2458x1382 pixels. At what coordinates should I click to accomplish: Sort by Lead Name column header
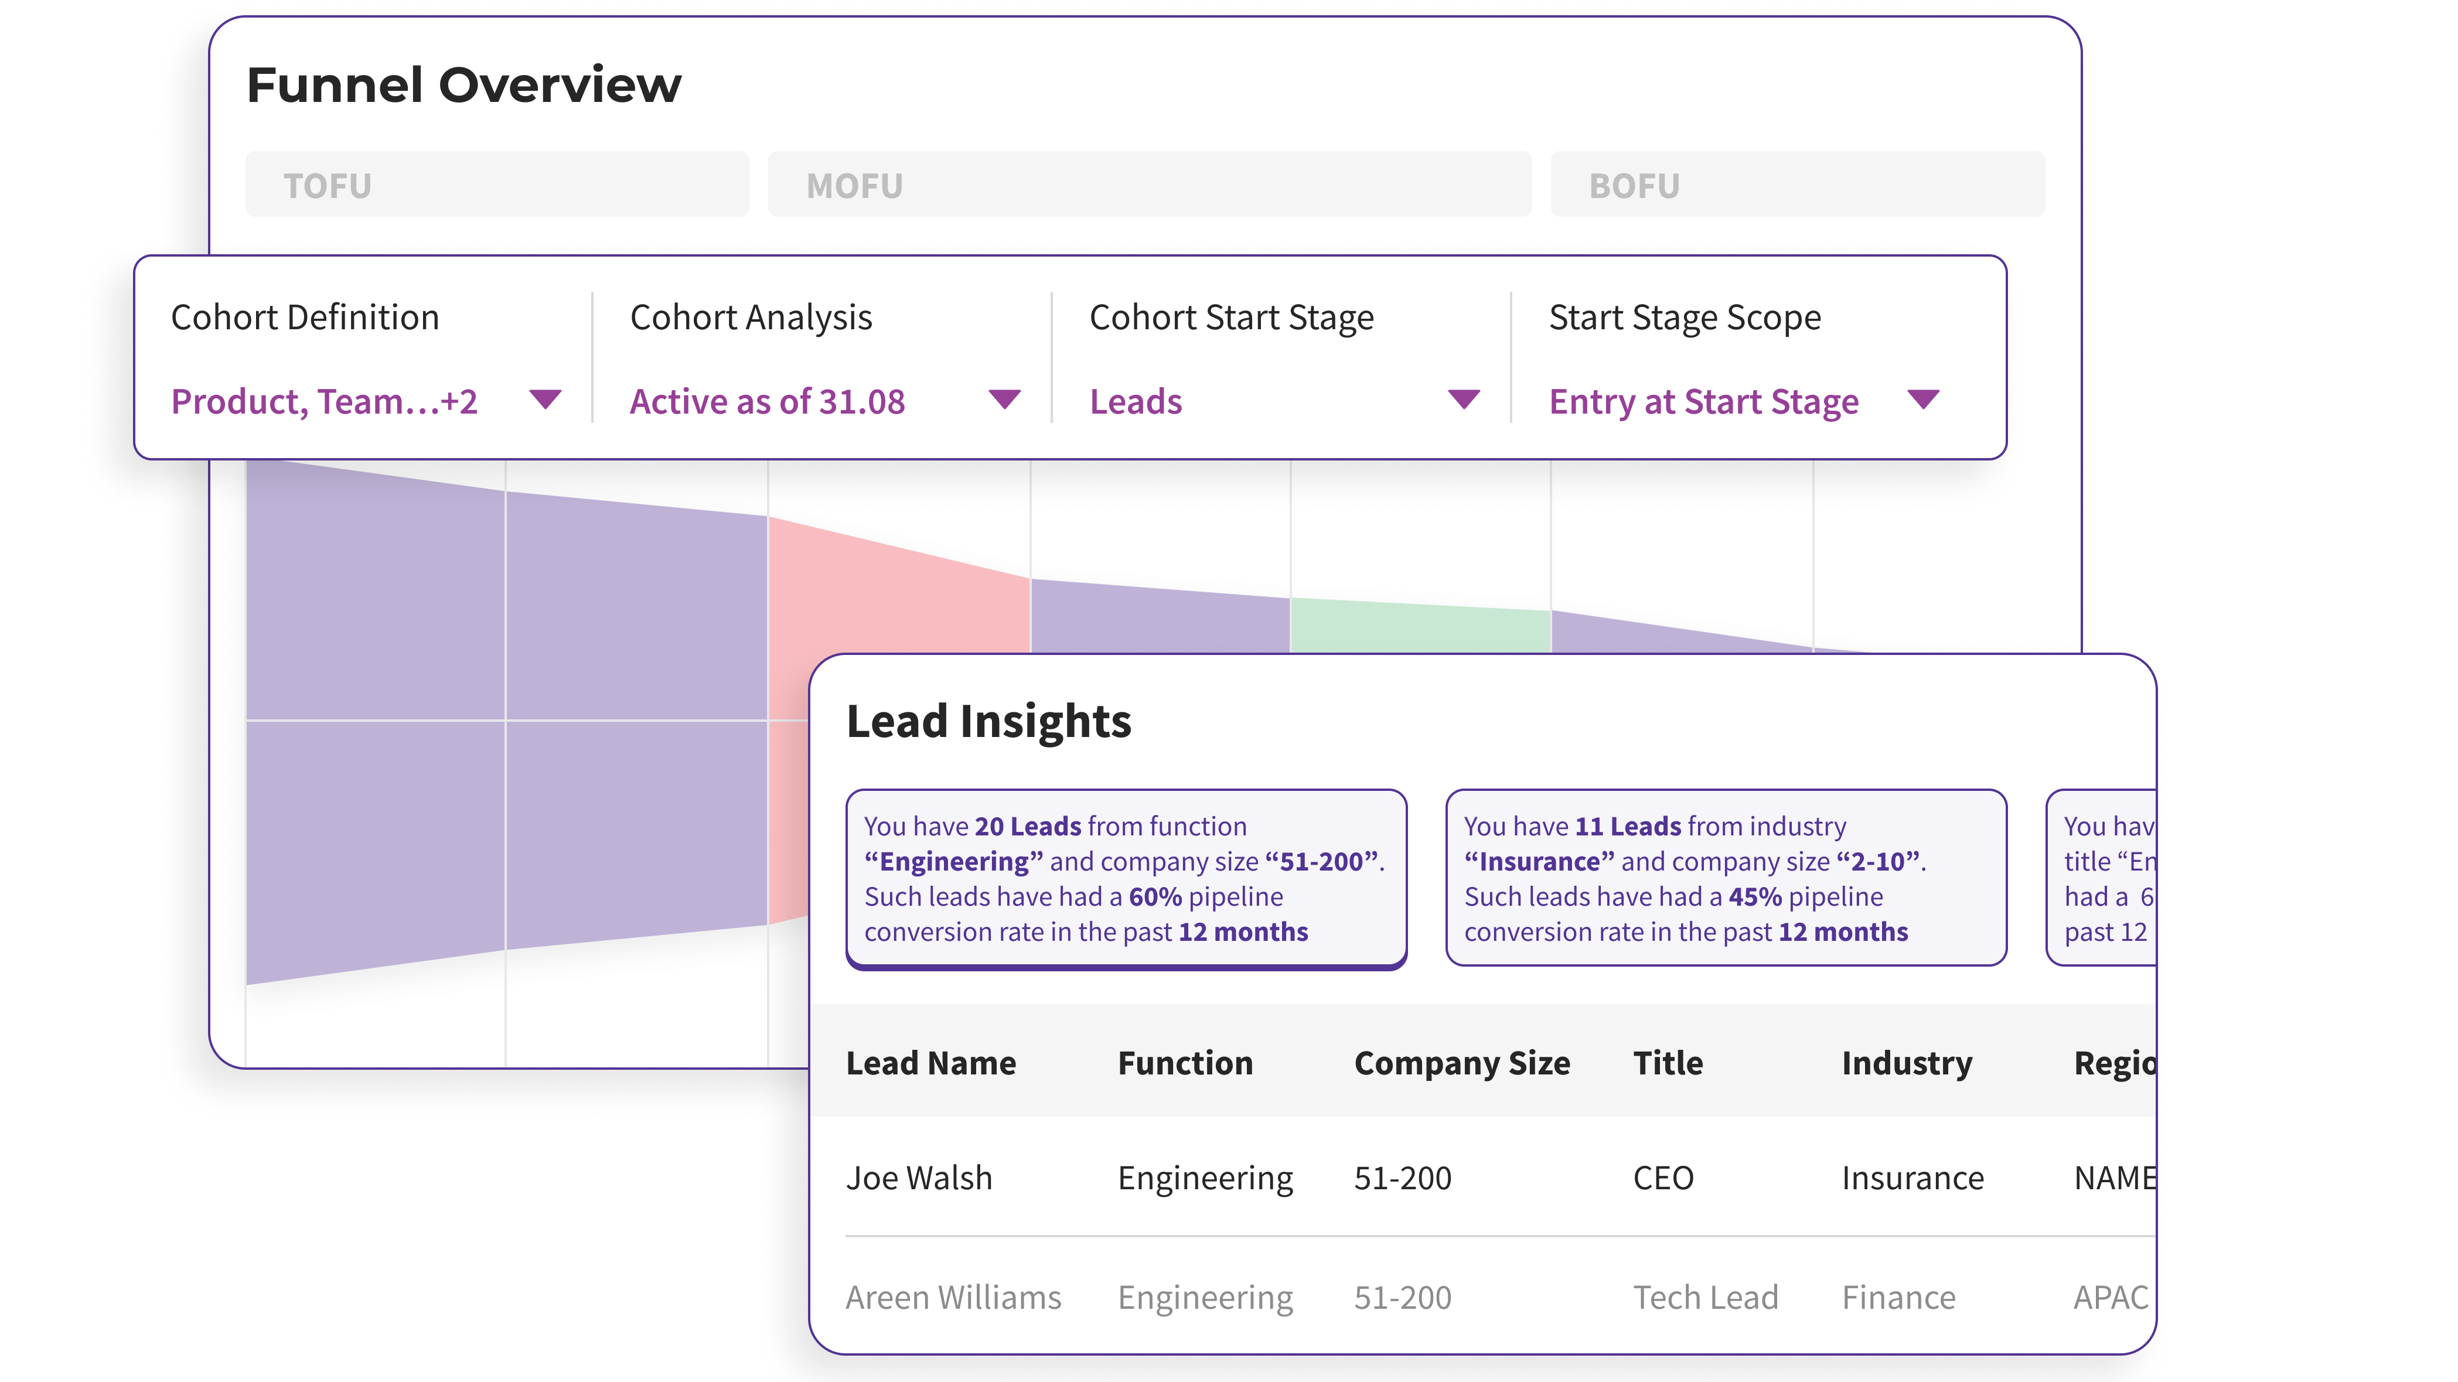pyautogui.click(x=930, y=1063)
